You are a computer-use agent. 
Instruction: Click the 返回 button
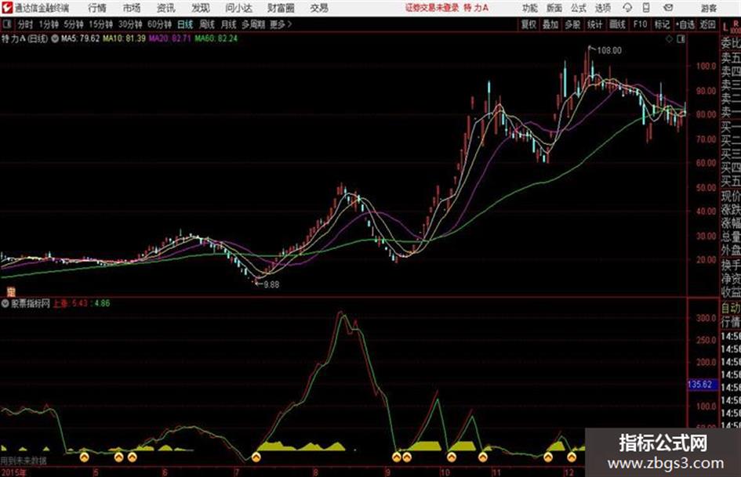coord(707,24)
